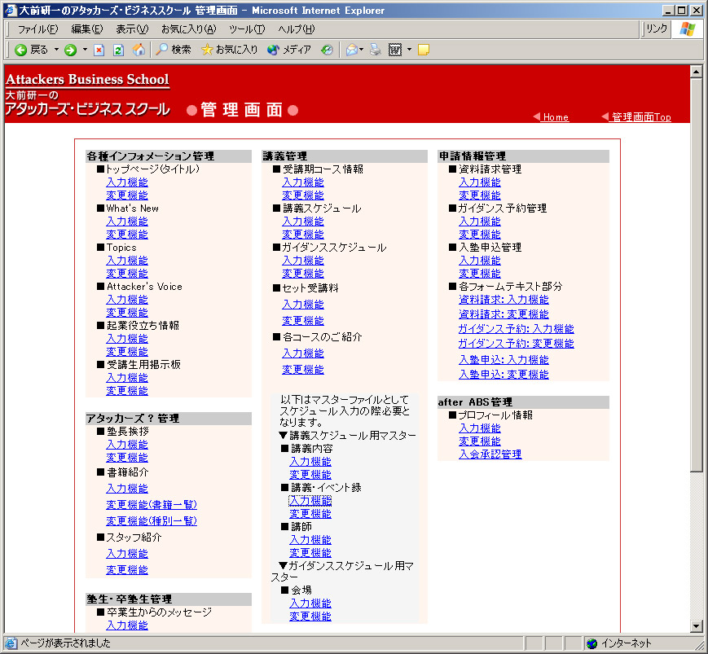708x654 pixels.
Task: Click the Windows flag logo in the toolbar
Action: click(x=688, y=29)
